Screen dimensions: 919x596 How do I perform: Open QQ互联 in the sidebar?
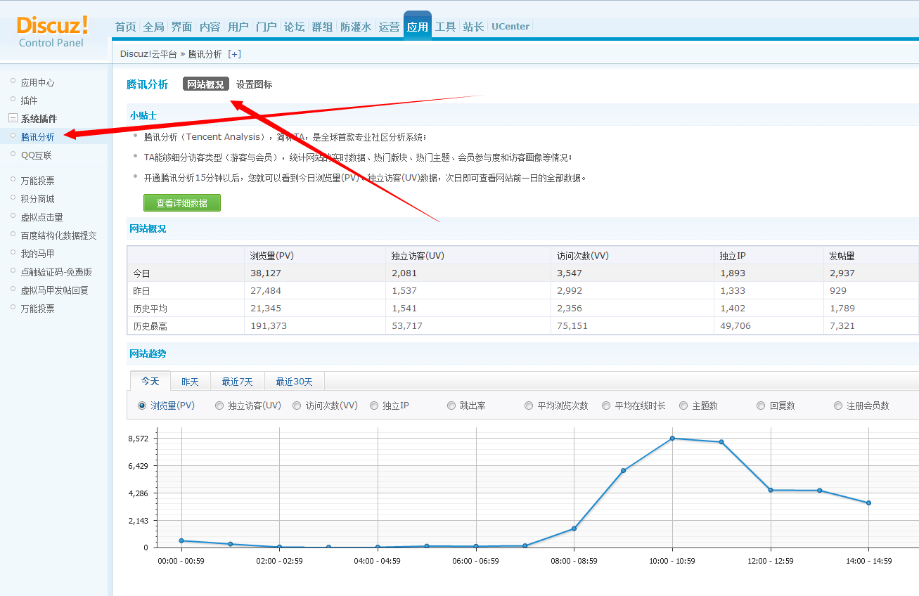click(36, 155)
